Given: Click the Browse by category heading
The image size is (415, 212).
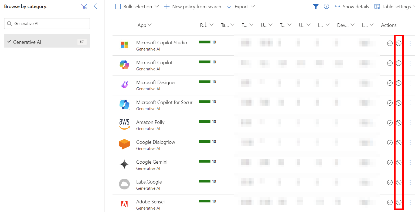Looking at the screenshot, I should coord(26,6).
